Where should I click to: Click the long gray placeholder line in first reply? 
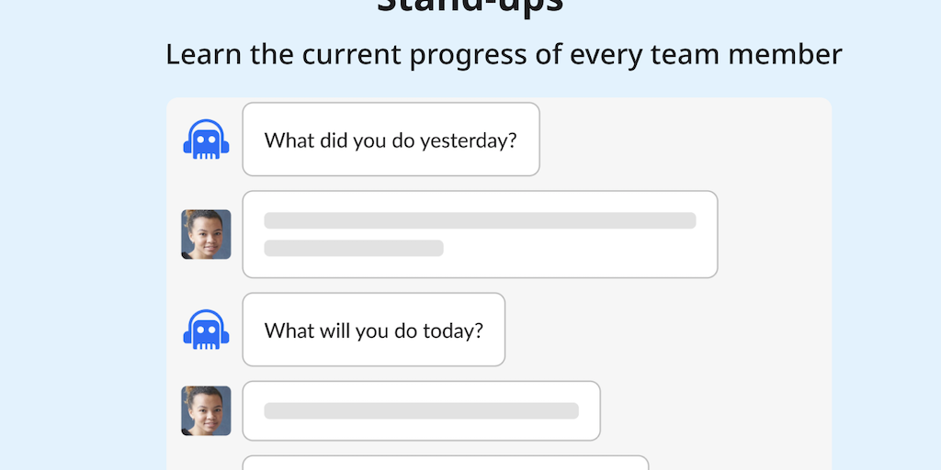[x=480, y=220]
